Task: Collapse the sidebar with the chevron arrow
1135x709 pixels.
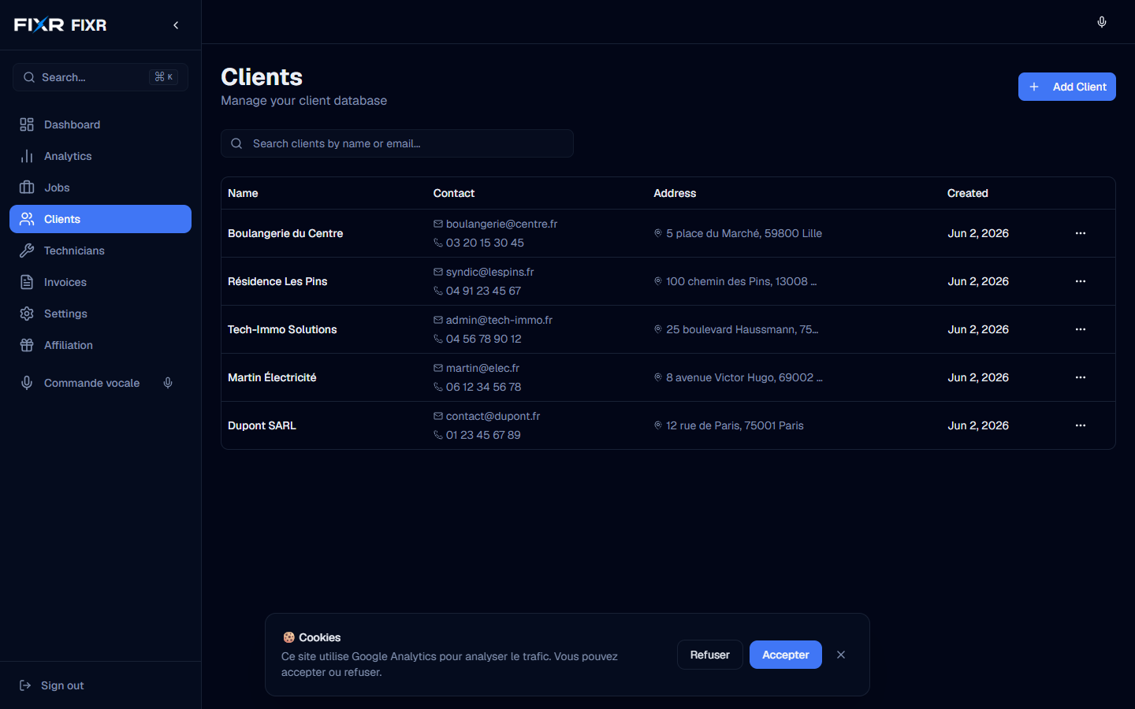Action: [x=176, y=25]
